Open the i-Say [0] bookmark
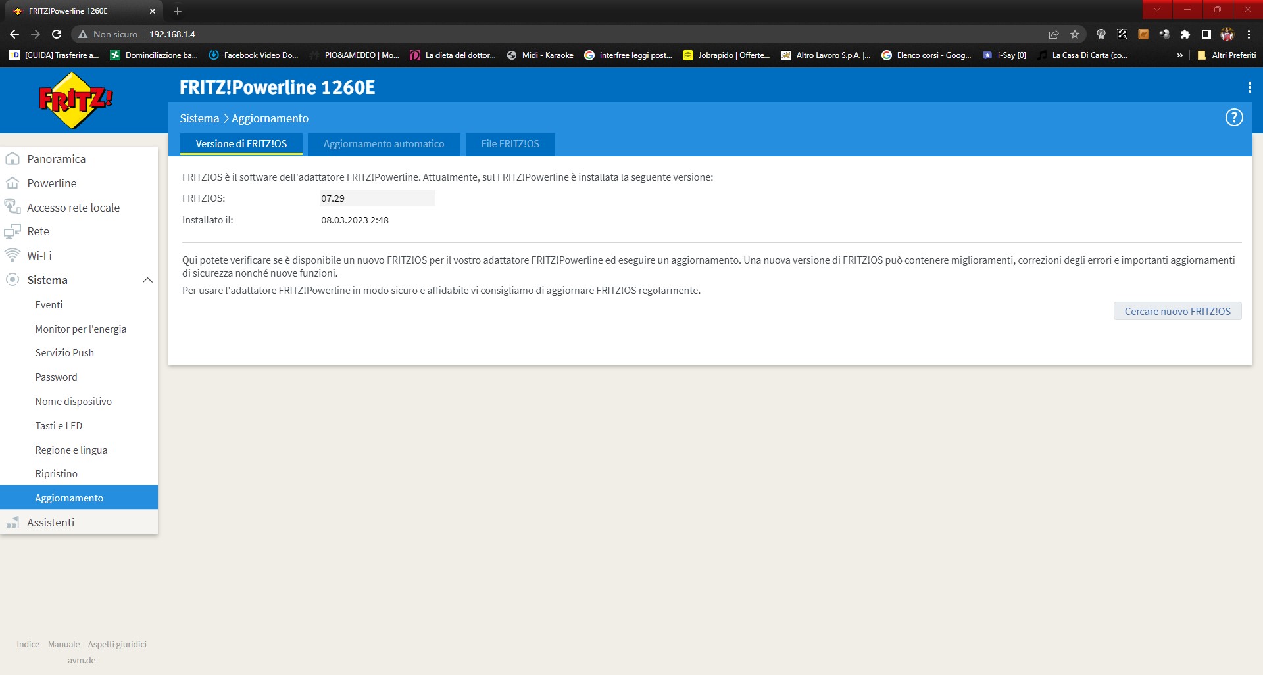Screen dimensions: 1263x675 [x=1004, y=55]
